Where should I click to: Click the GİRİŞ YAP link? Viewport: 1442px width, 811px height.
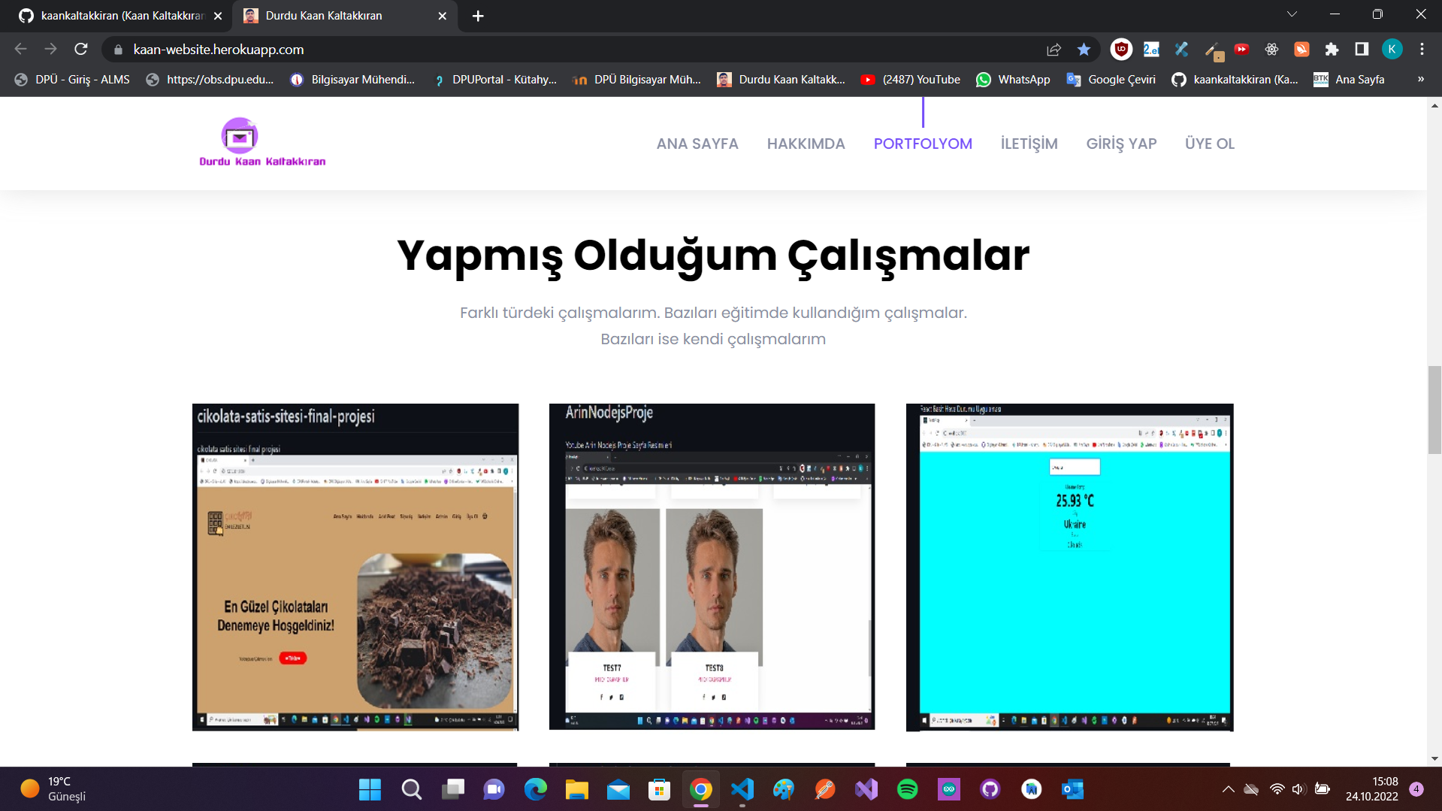tap(1120, 143)
